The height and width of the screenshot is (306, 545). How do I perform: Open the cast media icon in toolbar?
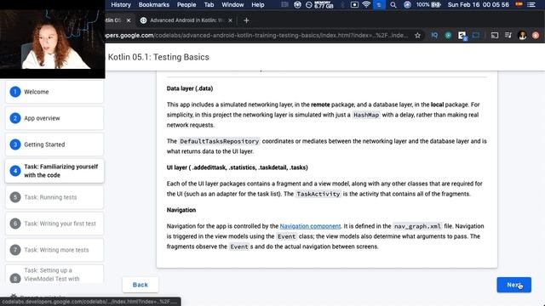494,36
